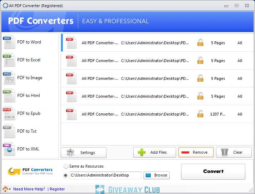The width and height of the screenshot is (255, 194).
Task: Select the PDF to Word DOC icon
Action: click(x=9, y=42)
